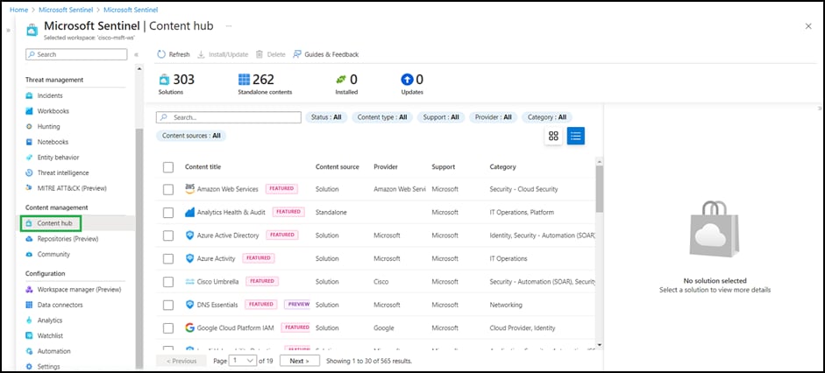The width and height of the screenshot is (825, 373).
Task: Expand the collapsed details pane chevron
Action: (820, 109)
